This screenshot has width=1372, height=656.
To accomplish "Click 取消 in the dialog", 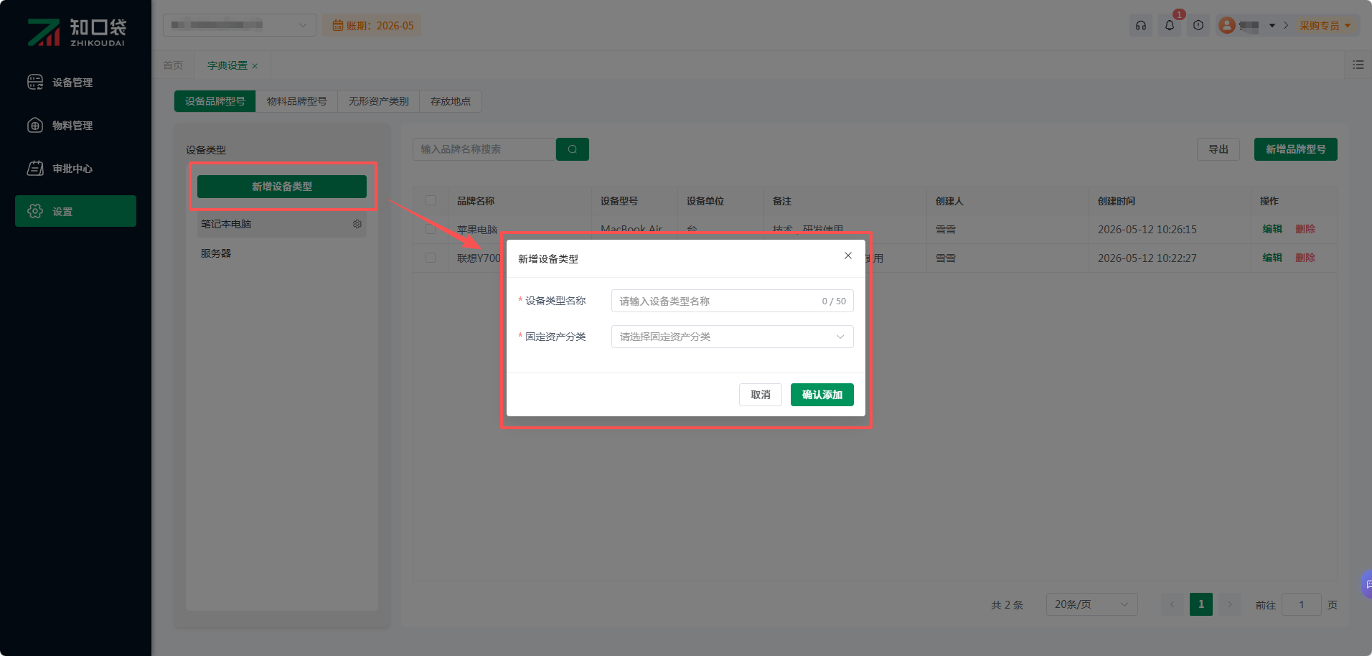I will click(x=761, y=395).
